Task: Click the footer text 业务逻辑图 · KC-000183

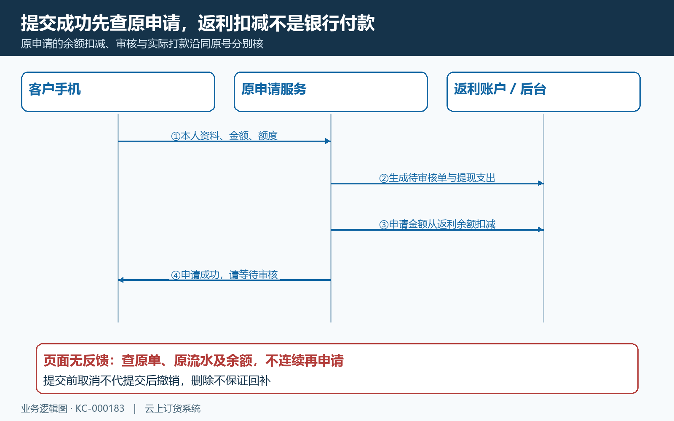Action: pyautogui.click(x=73, y=408)
